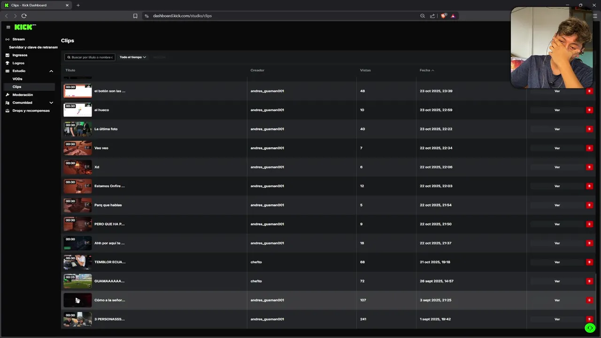Click "Ver" for the "GUAMAAAAAA..." clip
This screenshot has height=338, width=601.
pos(557,281)
